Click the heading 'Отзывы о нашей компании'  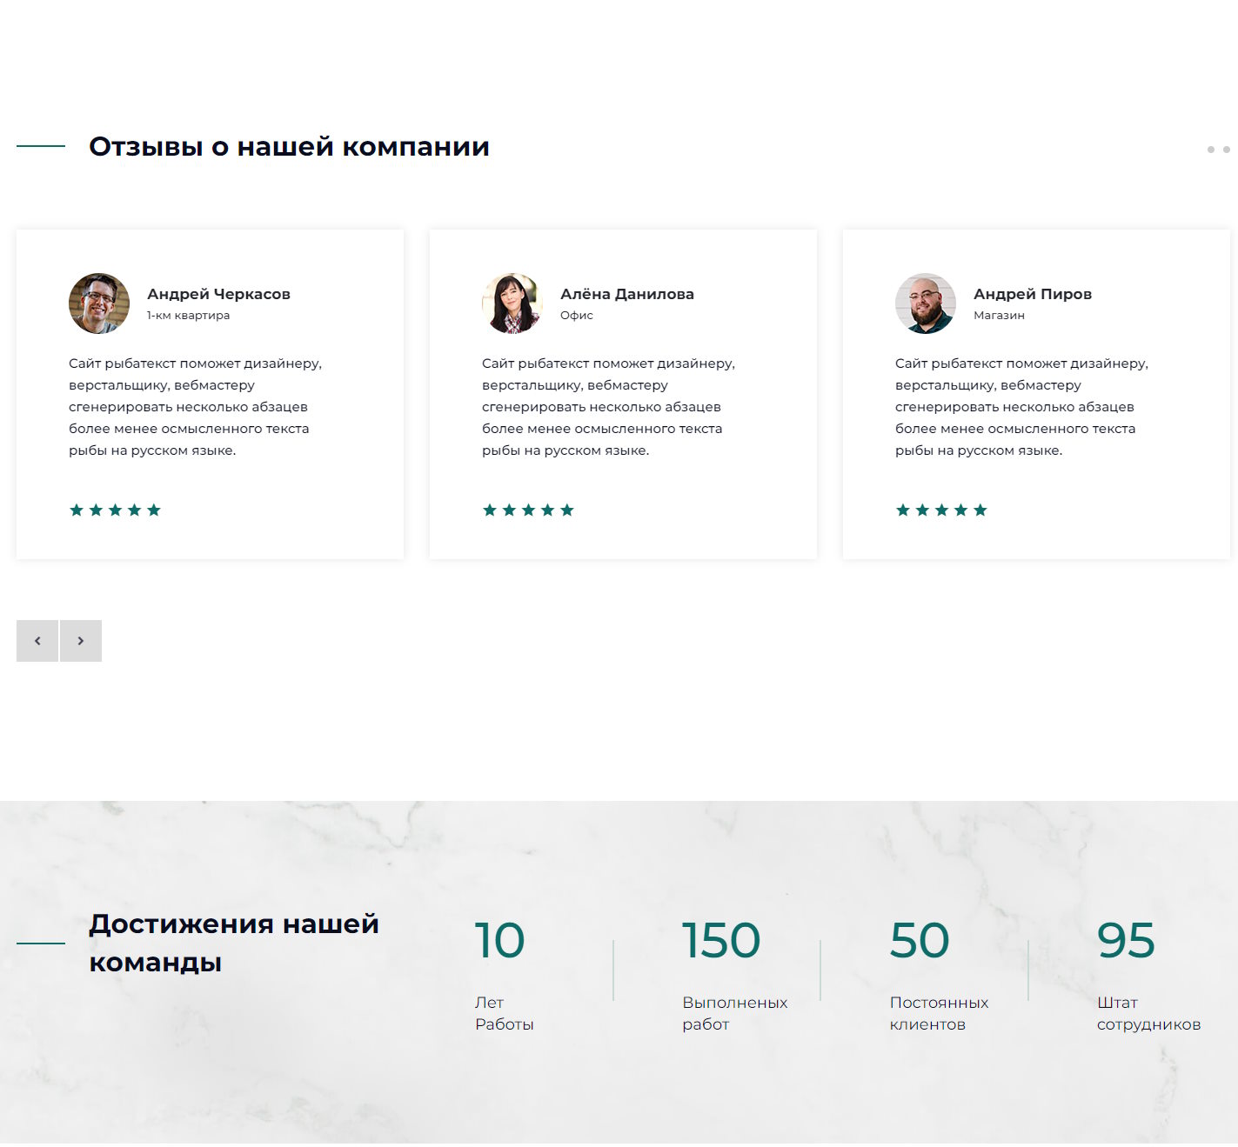(x=289, y=147)
